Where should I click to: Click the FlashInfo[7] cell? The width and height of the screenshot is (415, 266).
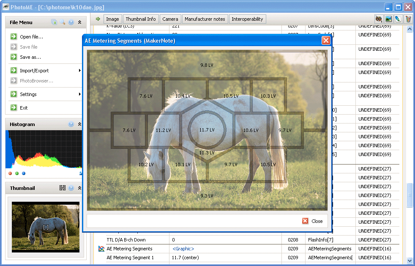click(320, 240)
